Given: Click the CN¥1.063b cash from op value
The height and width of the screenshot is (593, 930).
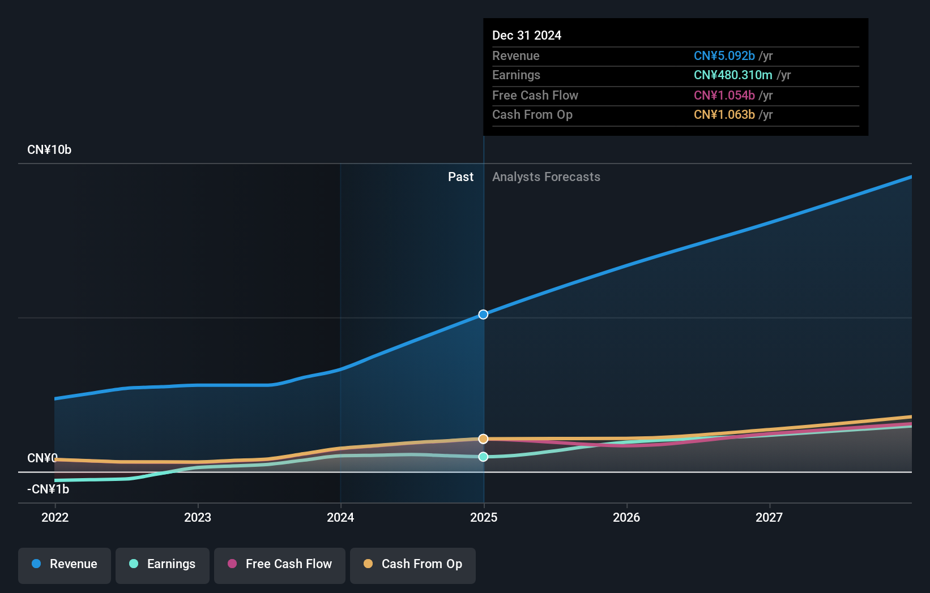Looking at the screenshot, I should point(724,115).
